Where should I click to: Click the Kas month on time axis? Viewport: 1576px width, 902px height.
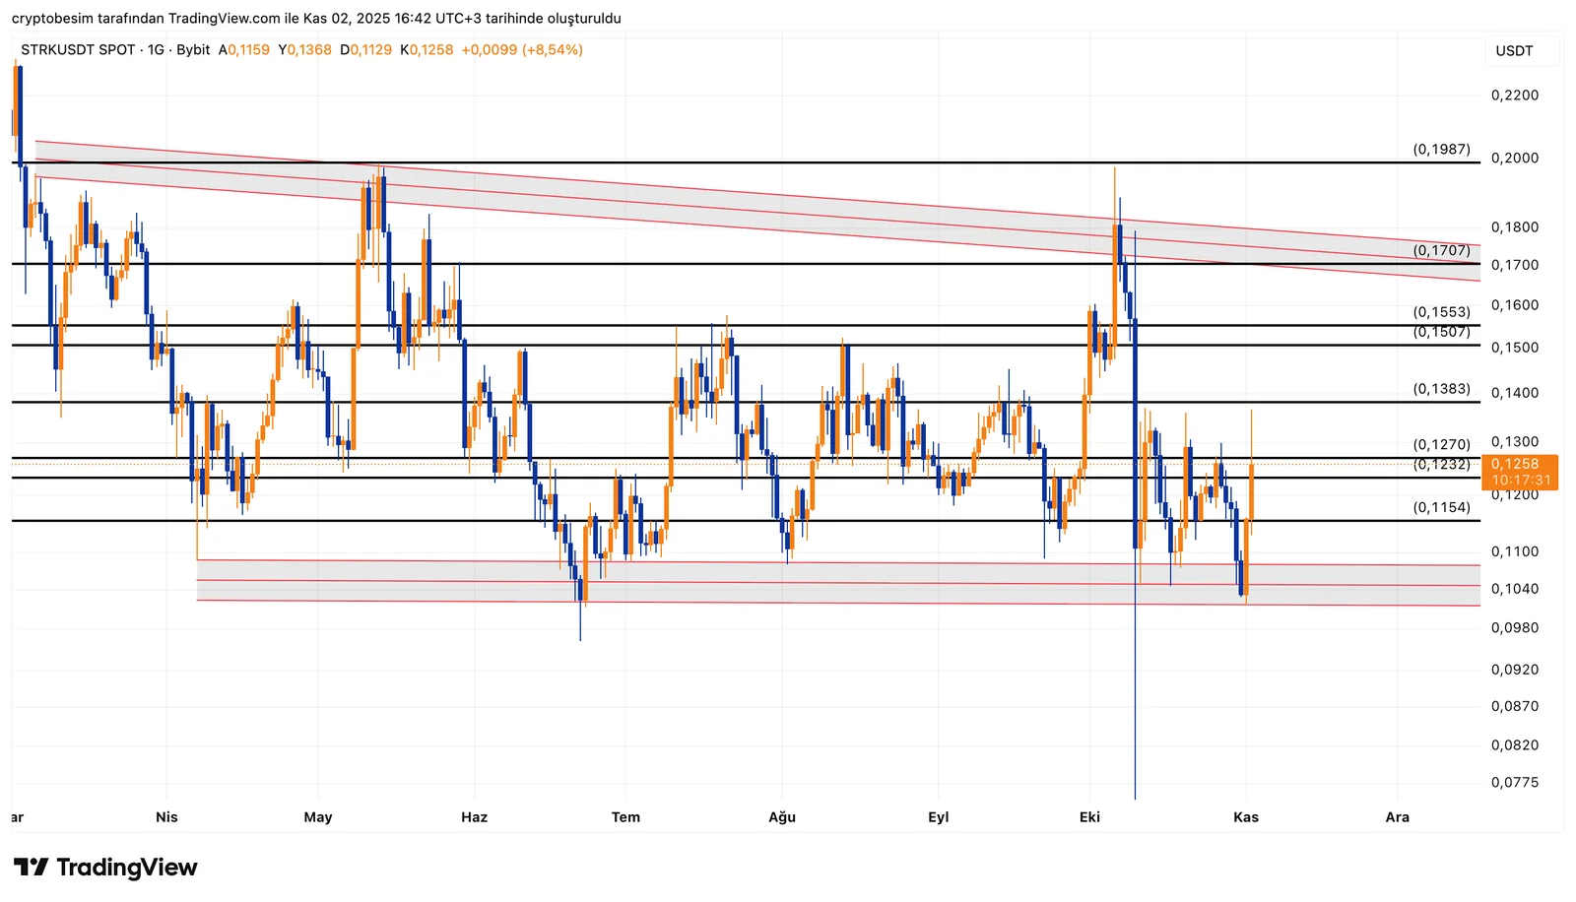click(1246, 817)
